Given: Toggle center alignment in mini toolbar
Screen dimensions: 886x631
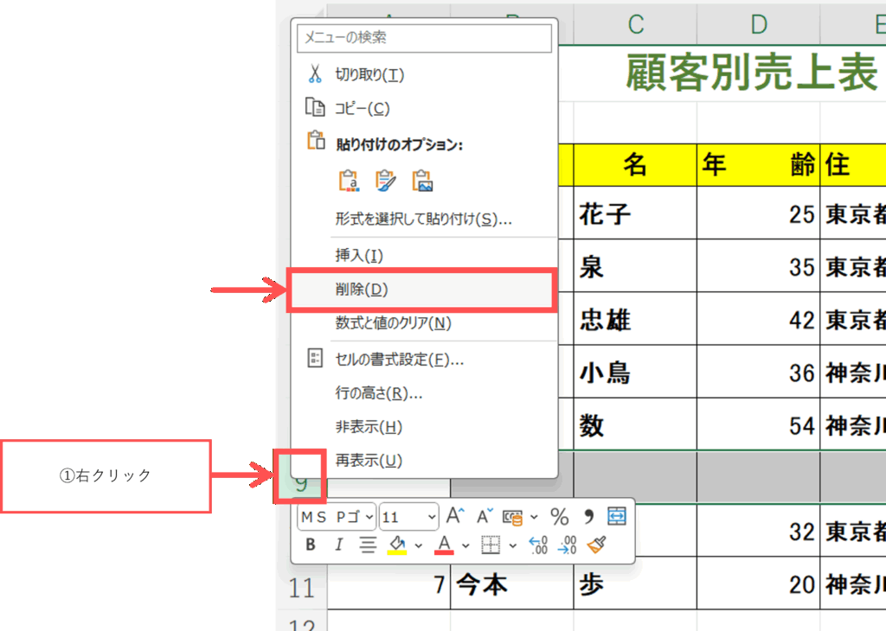Looking at the screenshot, I should pos(368,545).
